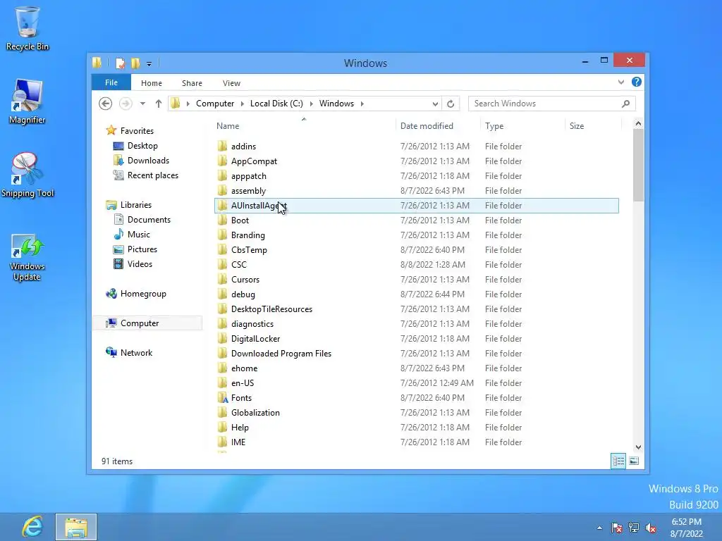Expand the ribbon with the chevron
Image resolution: width=722 pixels, height=541 pixels.
(621, 82)
